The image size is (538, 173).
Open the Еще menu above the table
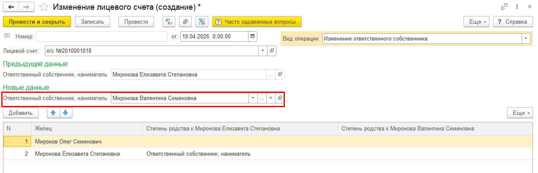[x=520, y=113]
